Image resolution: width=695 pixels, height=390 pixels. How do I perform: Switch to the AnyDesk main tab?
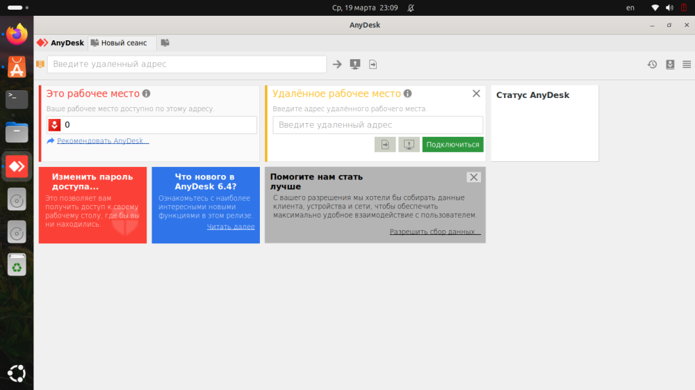tap(60, 42)
